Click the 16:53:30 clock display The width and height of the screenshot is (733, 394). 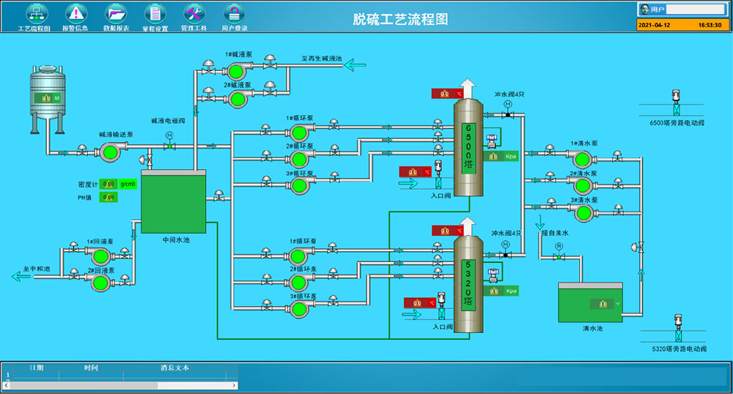click(x=710, y=25)
